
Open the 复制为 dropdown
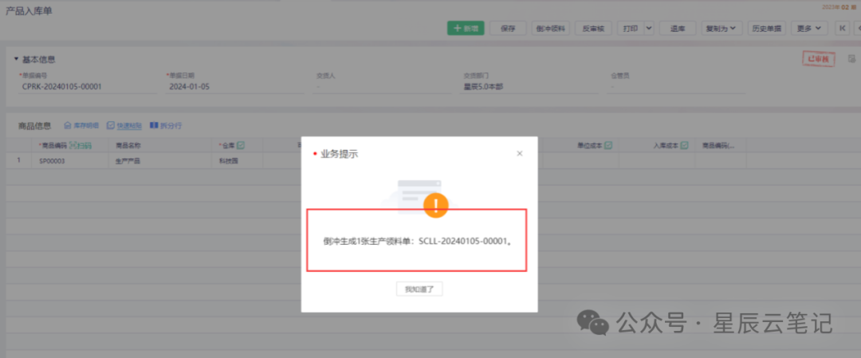coord(721,29)
